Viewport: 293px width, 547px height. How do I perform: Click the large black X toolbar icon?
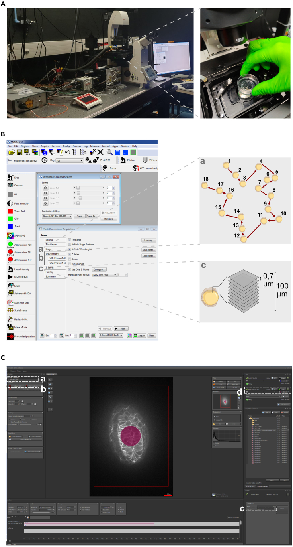tap(100, 152)
